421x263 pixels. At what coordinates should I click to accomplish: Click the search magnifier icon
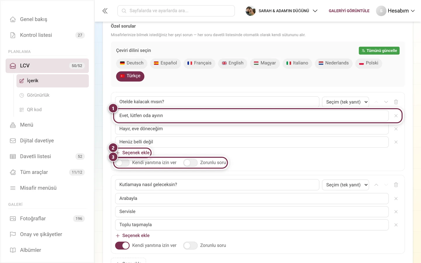pyautogui.click(x=124, y=11)
